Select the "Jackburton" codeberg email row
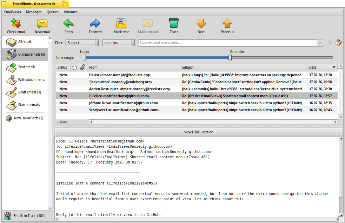The height and width of the screenshot is (223, 345). tap(197, 82)
